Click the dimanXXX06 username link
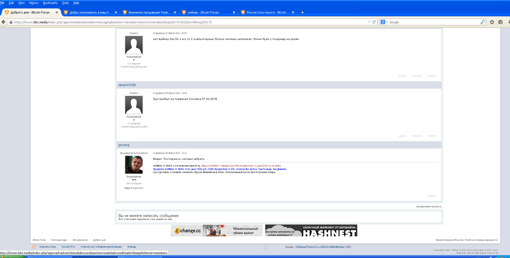 coord(127,85)
